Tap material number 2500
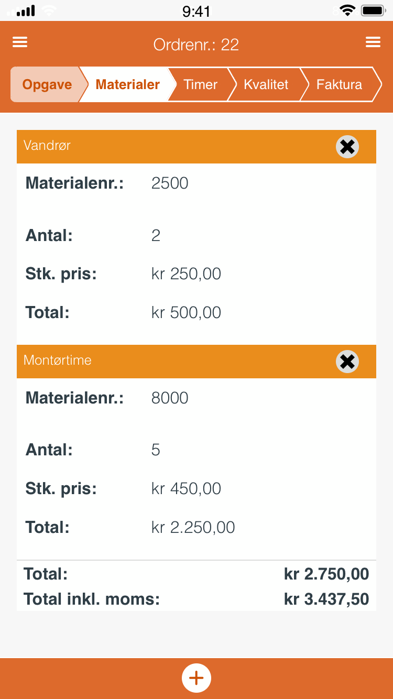This screenshot has width=393, height=699. click(x=169, y=183)
